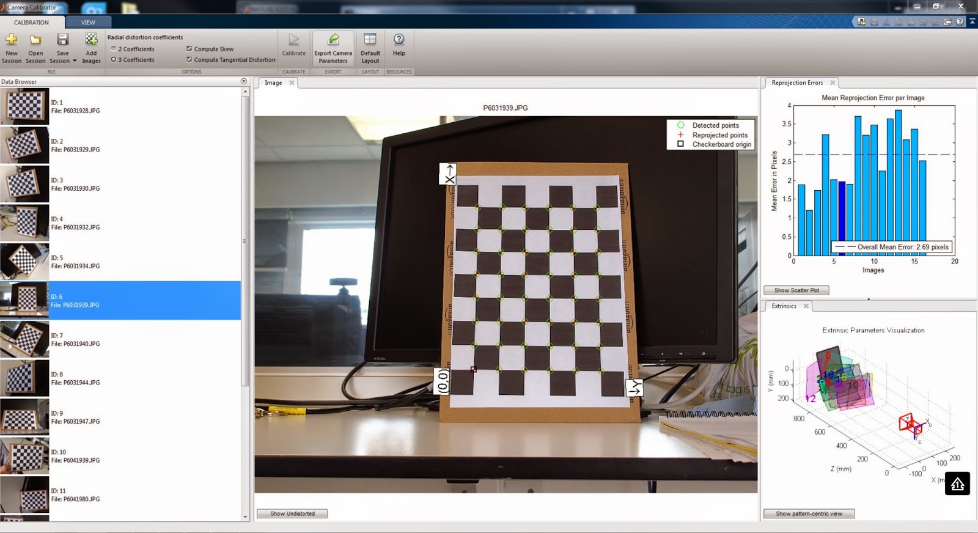
Task: Close the Reprojection Errors tab
Action: click(x=833, y=83)
